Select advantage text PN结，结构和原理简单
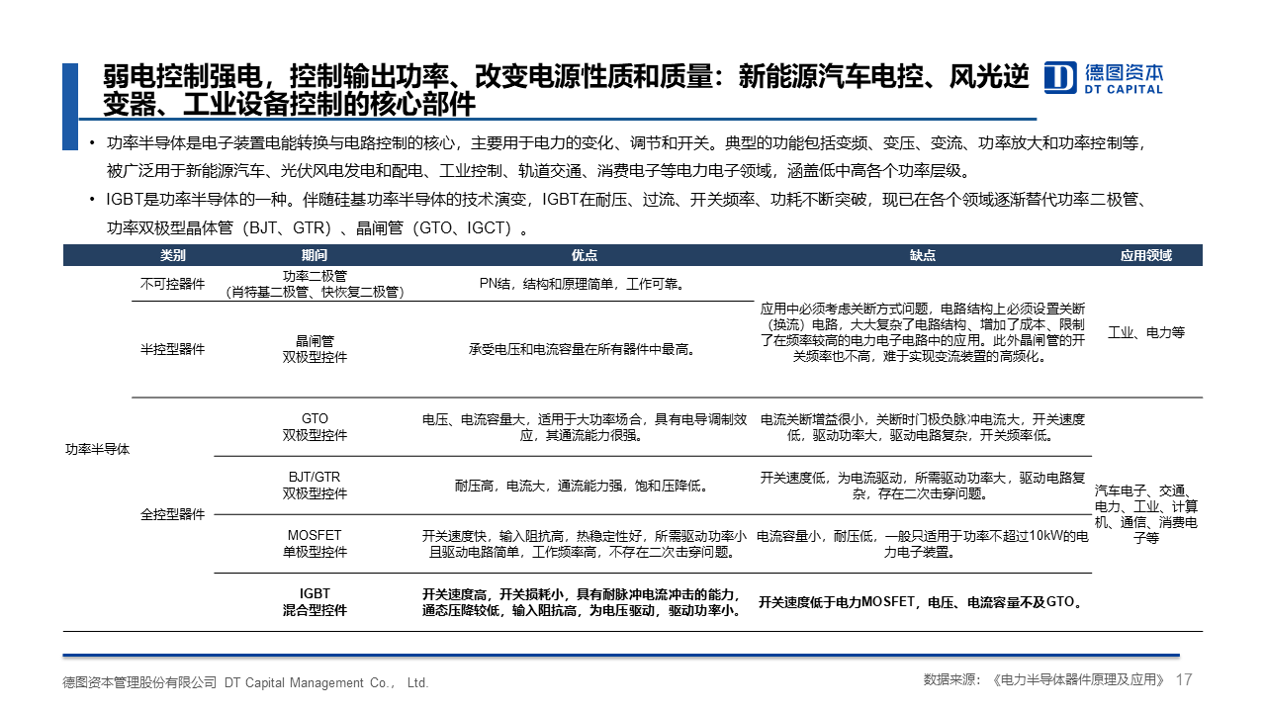The height and width of the screenshot is (712, 1266). (x=585, y=284)
